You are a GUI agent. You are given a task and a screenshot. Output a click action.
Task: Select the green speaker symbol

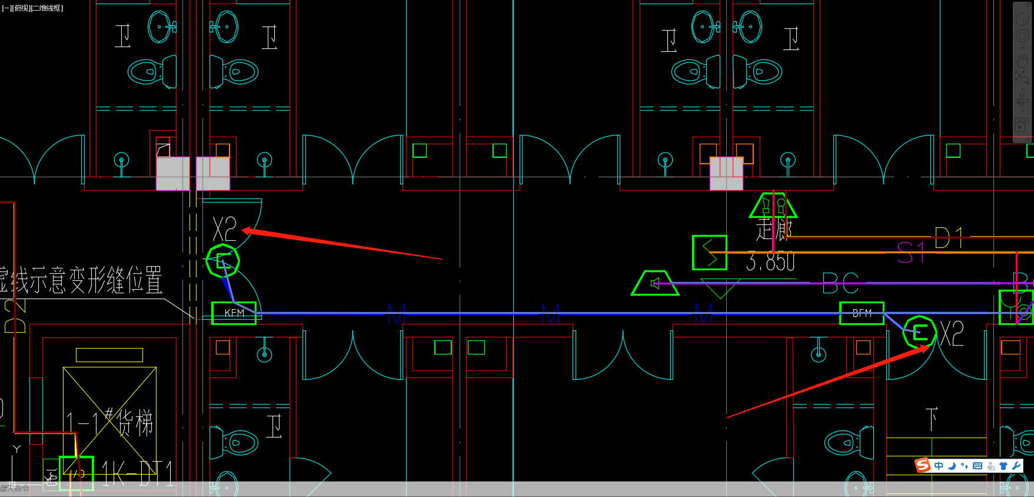[655, 283]
